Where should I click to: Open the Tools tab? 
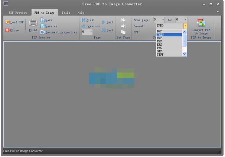tap(66, 13)
